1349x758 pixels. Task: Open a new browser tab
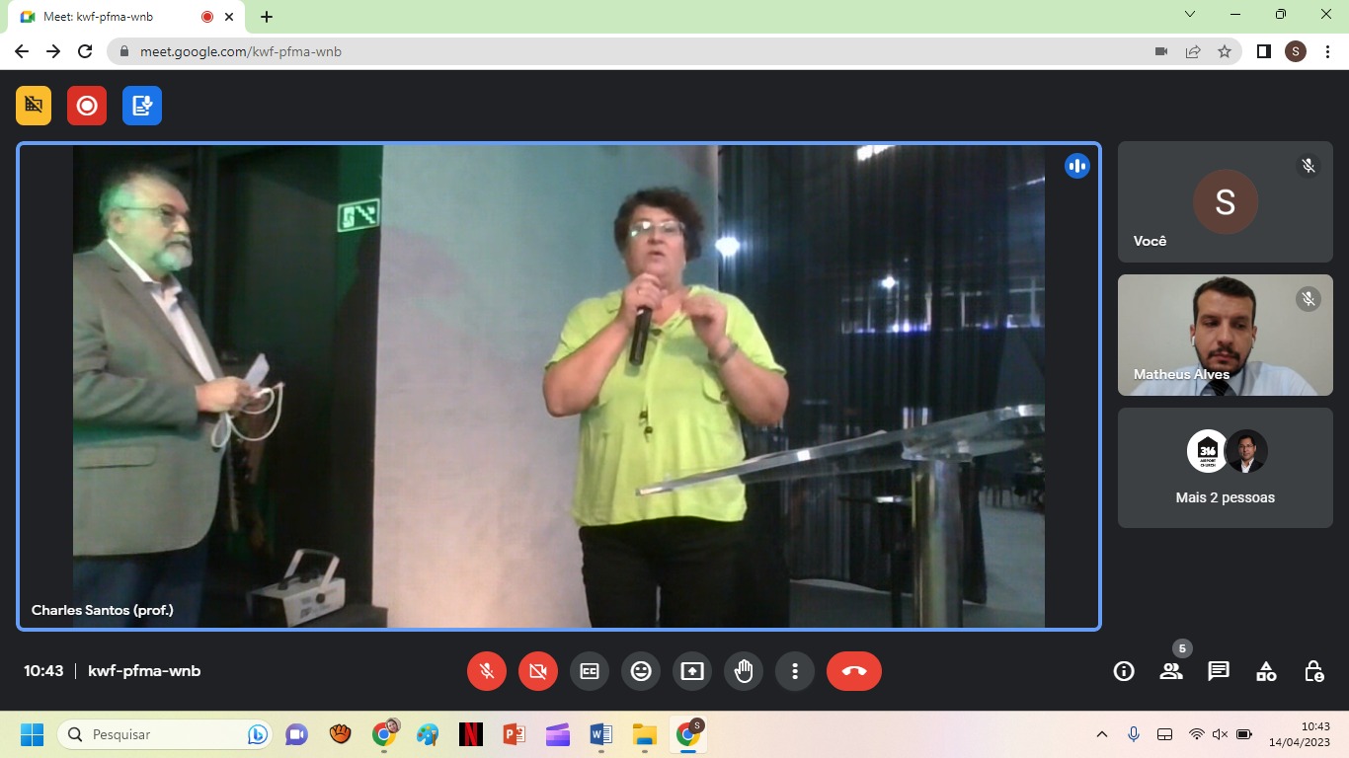267,17
